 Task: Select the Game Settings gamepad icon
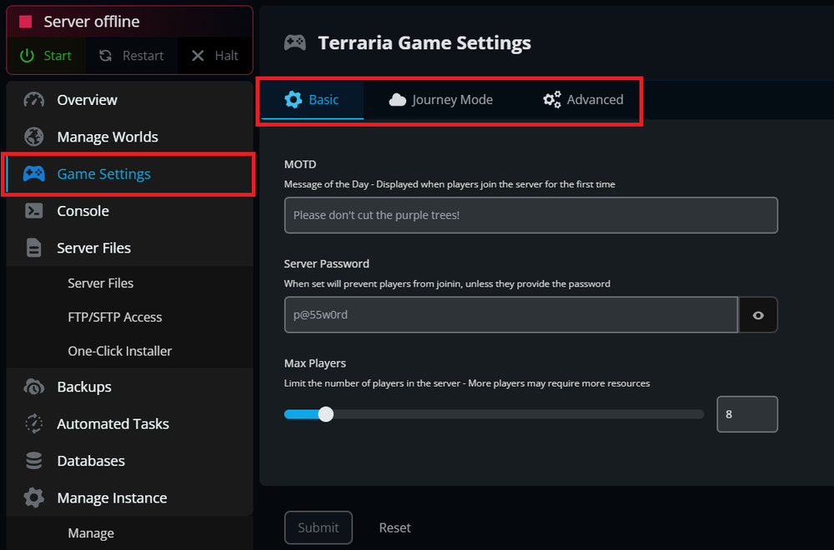point(33,173)
